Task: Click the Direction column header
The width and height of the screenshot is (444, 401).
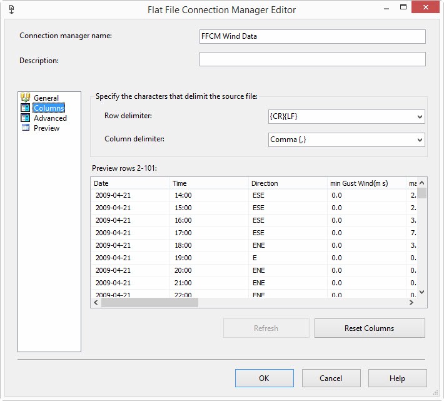Action: (288, 183)
